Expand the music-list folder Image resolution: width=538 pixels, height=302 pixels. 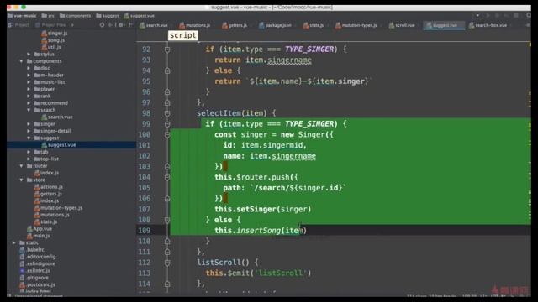(29, 82)
